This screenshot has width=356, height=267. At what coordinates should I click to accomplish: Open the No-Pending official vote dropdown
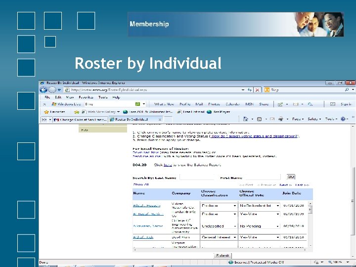[x=259, y=226]
